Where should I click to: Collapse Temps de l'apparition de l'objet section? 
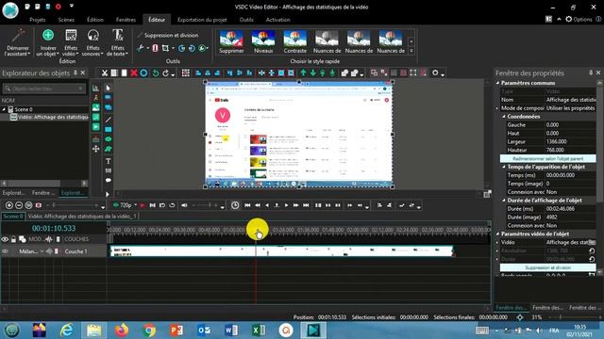503,167
